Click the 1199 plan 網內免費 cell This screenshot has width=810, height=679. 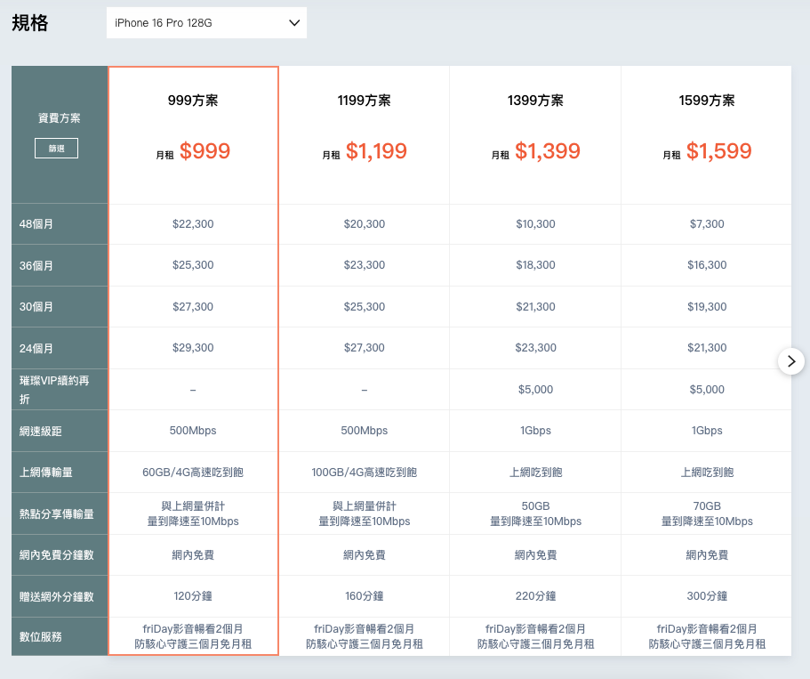tap(365, 555)
